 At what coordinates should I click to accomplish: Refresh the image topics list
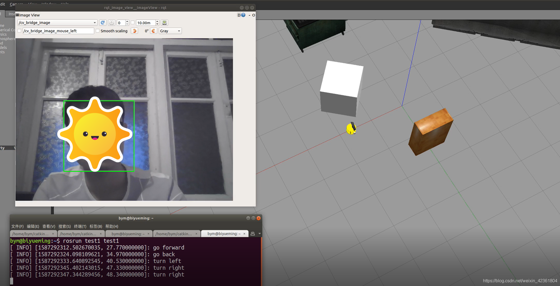[x=103, y=23]
